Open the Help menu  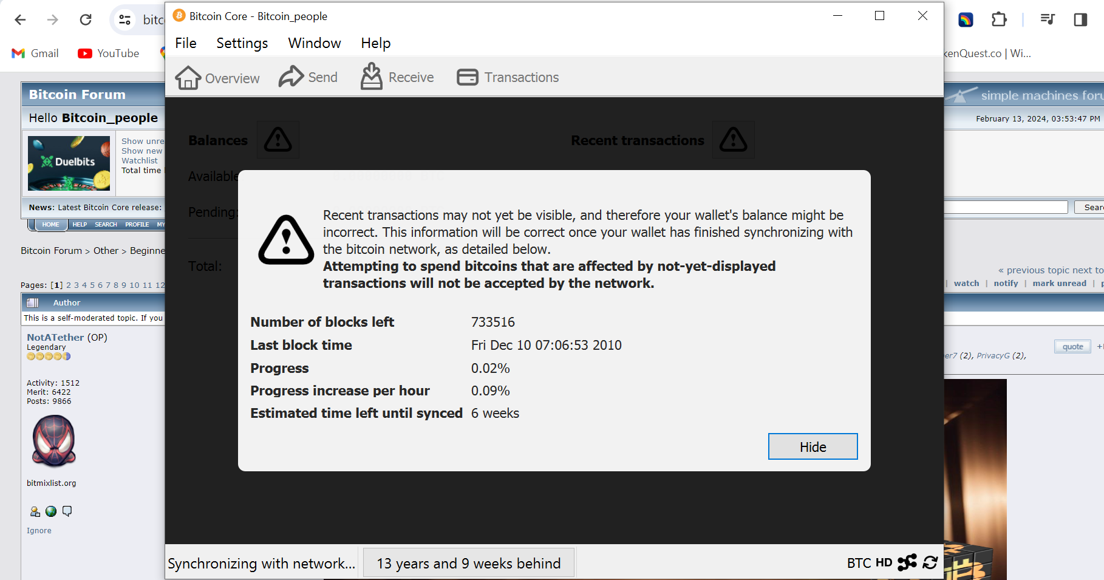pos(376,43)
